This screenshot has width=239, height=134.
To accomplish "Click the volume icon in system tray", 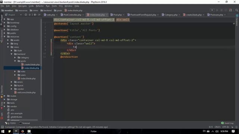I will tap(217, 131).
